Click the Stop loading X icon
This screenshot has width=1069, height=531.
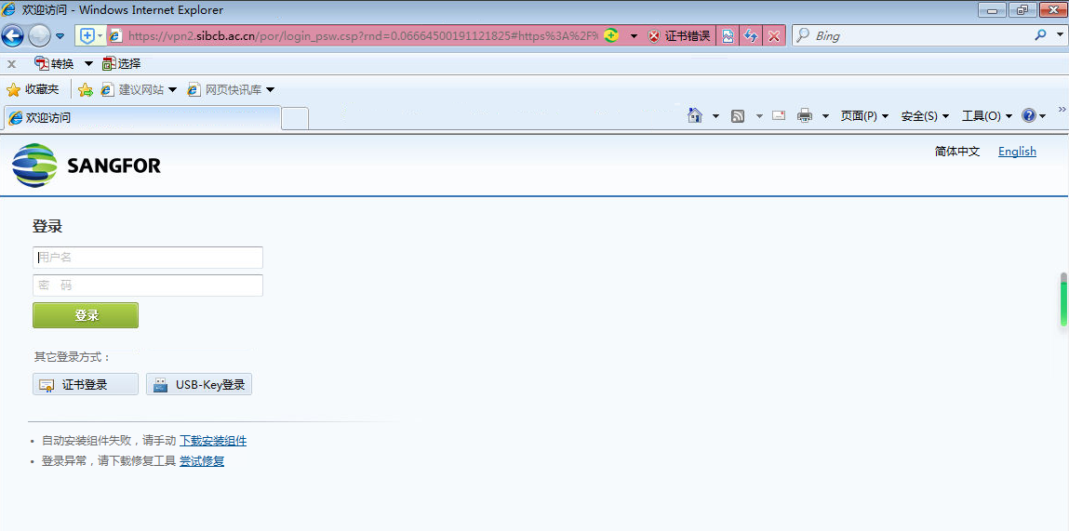point(773,36)
